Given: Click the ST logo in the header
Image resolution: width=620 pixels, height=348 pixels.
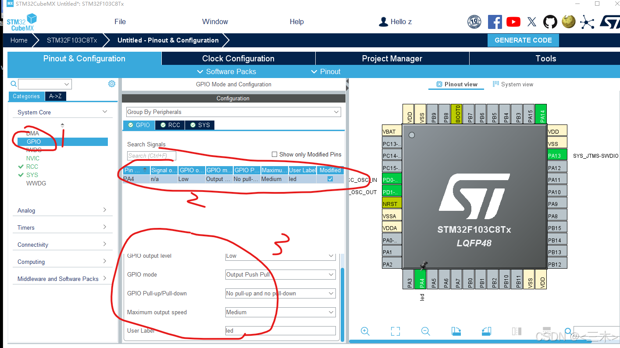Looking at the screenshot, I should pyautogui.click(x=609, y=22).
